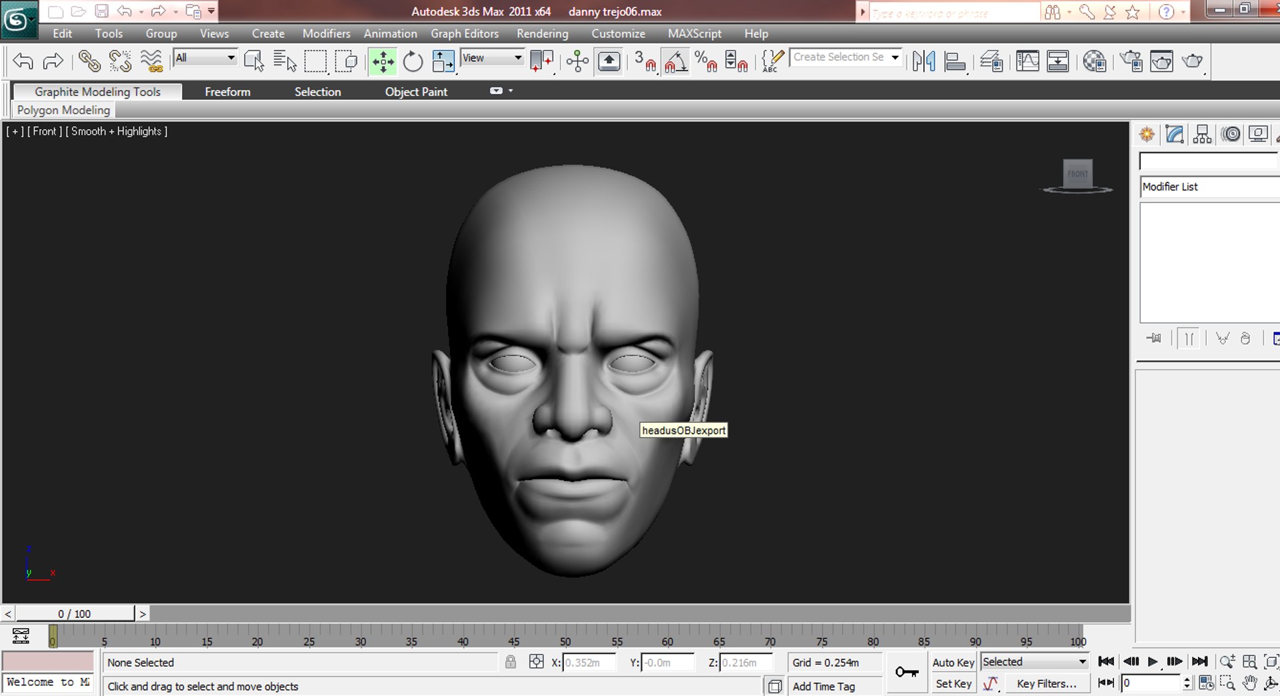Toggle Auto Key animation mode
This screenshot has height=696, width=1280.
tap(953, 662)
